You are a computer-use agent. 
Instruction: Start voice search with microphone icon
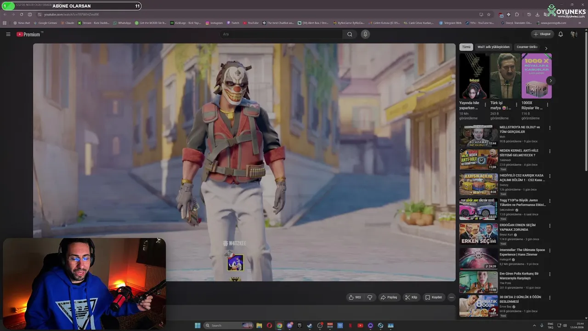365,34
